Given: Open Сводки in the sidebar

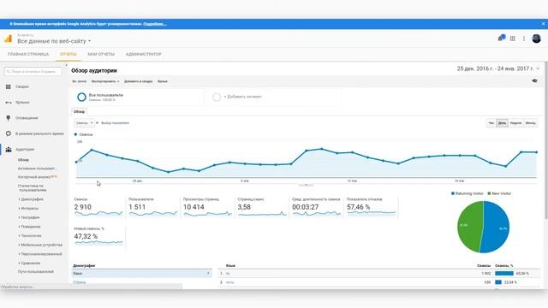Looking at the screenshot, I should (22, 86).
